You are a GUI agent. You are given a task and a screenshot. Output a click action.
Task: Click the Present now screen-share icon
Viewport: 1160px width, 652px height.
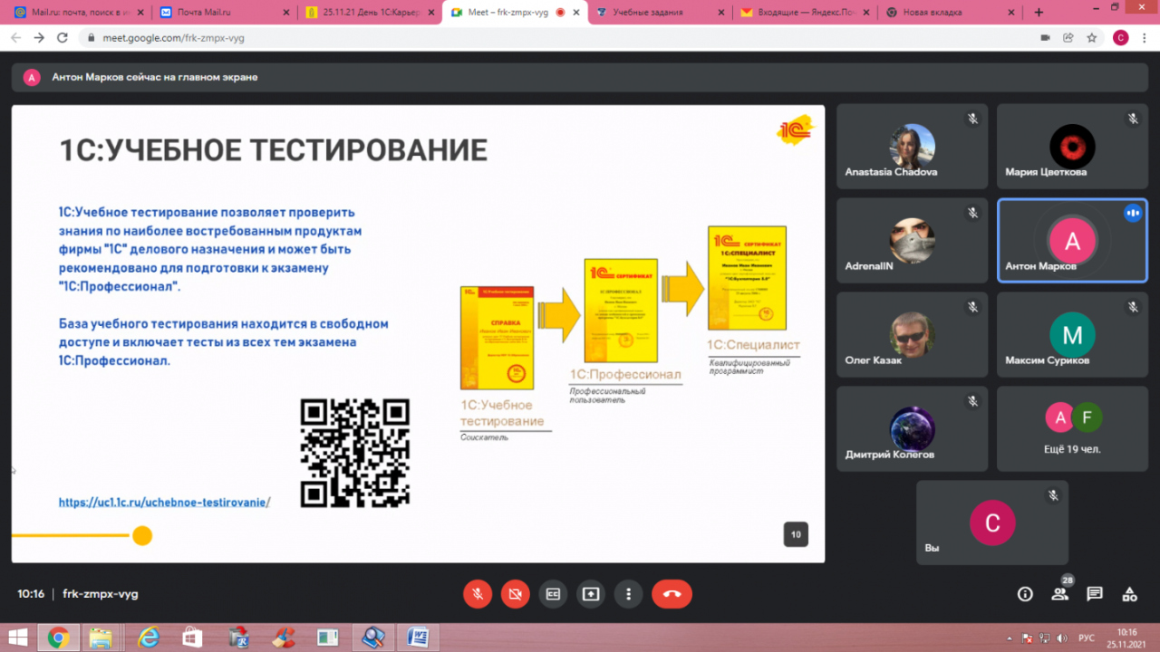click(x=591, y=594)
